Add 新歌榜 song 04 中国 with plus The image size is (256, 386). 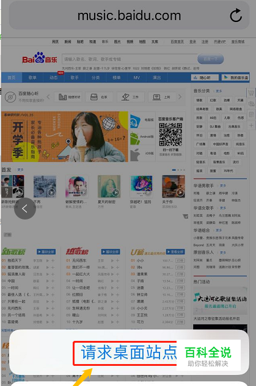click(x=53, y=281)
